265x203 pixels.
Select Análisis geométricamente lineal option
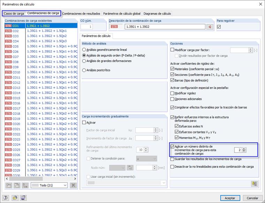84,50
